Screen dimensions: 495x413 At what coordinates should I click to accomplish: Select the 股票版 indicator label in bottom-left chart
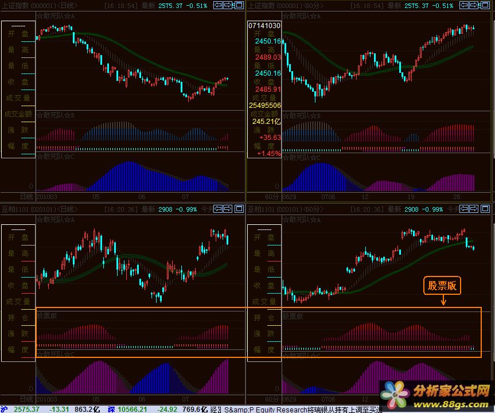[x=47, y=316]
